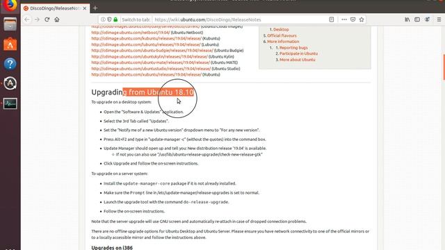Click the page's vertical scrollbar thumb
Viewport: 445px width, 250px height.
444,67
